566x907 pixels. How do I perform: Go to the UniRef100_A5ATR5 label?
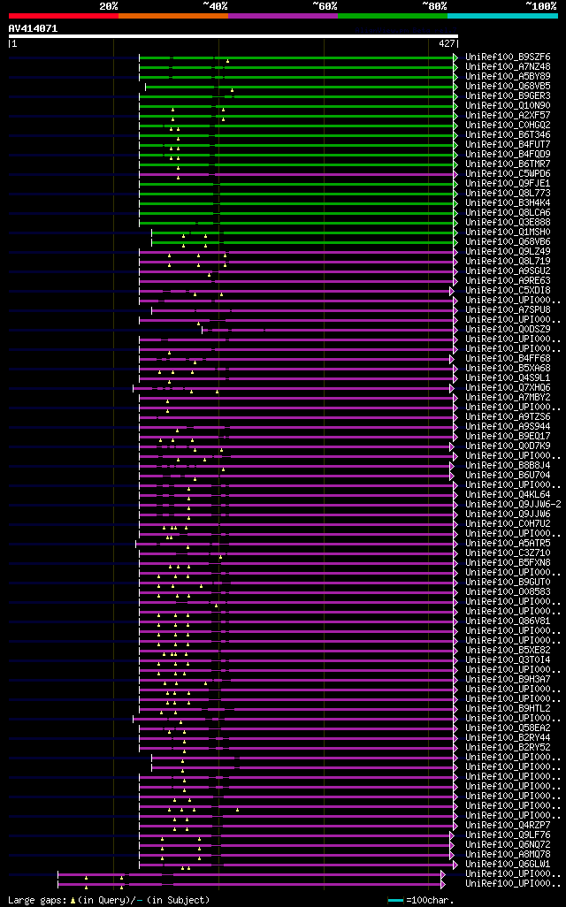pos(508,543)
